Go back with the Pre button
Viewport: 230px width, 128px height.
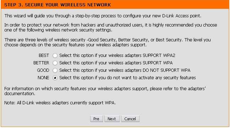click(x=97, y=119)
